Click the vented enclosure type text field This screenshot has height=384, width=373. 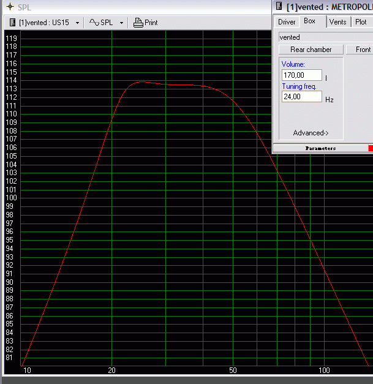[325, 37]
